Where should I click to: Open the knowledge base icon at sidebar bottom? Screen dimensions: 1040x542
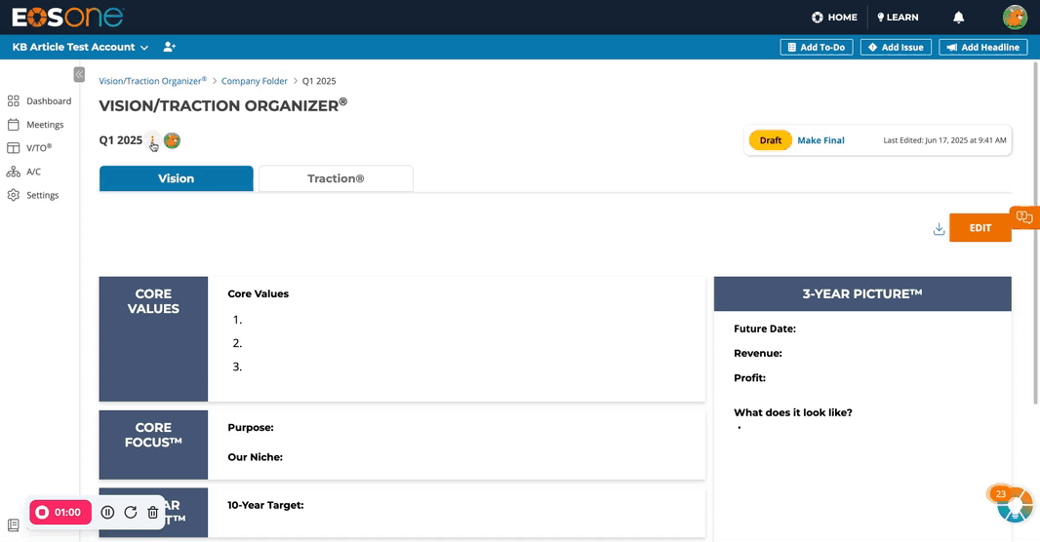14,525
